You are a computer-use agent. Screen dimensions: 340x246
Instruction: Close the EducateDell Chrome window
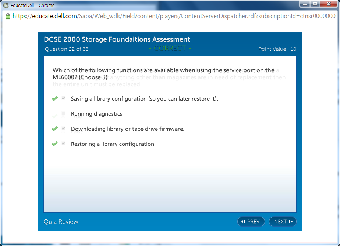point(328,4)
